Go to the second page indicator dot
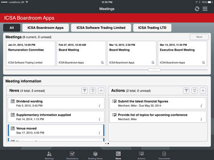Screen dimensions: 214x160 point(108,144)
